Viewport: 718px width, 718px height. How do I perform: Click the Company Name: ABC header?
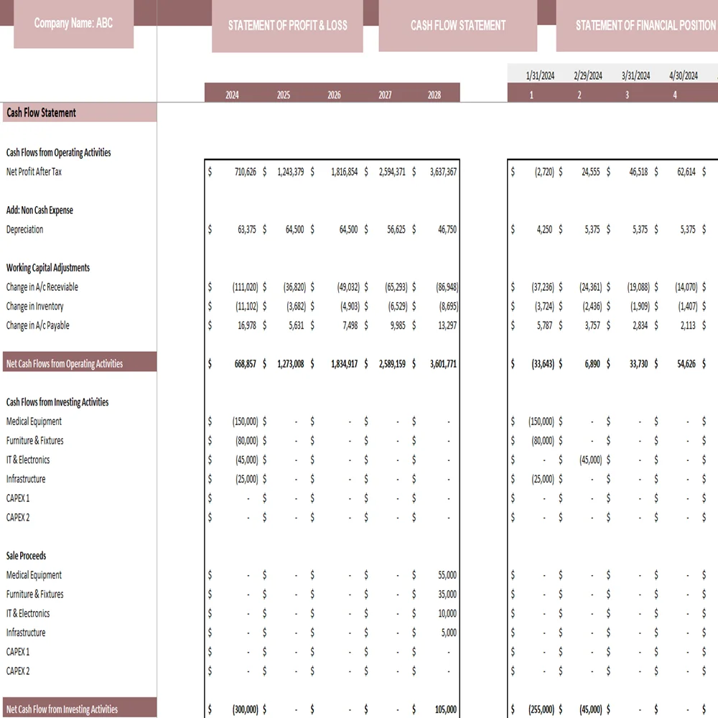point(73,23)
